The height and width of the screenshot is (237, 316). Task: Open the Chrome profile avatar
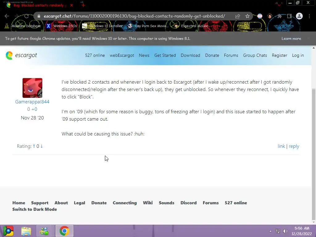pos(299,16)
